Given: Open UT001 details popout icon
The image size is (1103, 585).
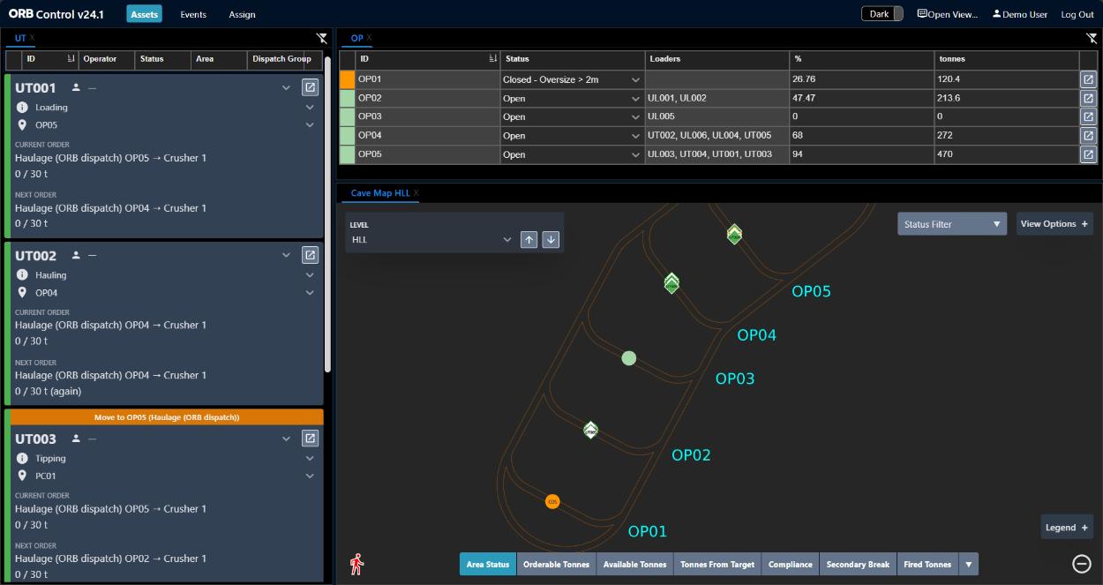Looking at the screenshot, I should (x=310, y=87).
